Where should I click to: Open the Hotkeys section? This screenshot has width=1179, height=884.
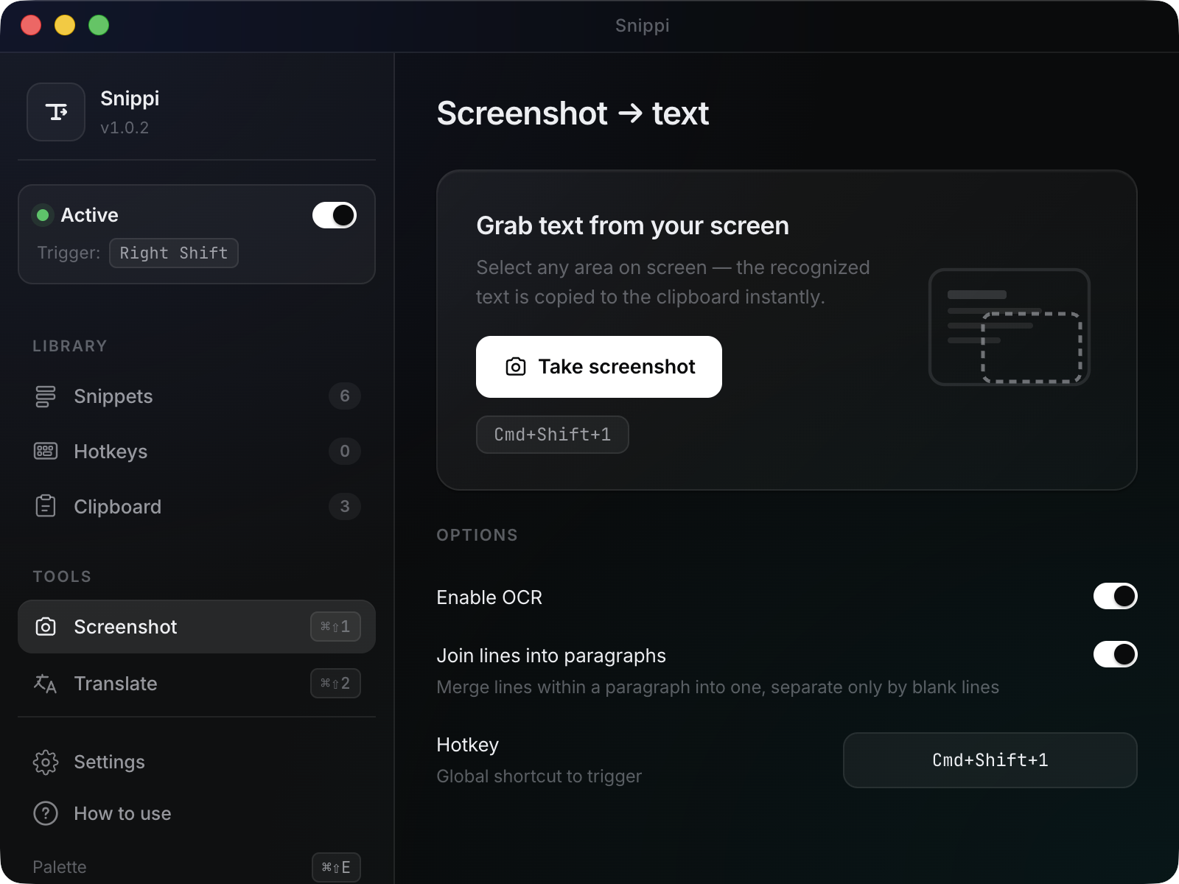click(197, 452)
